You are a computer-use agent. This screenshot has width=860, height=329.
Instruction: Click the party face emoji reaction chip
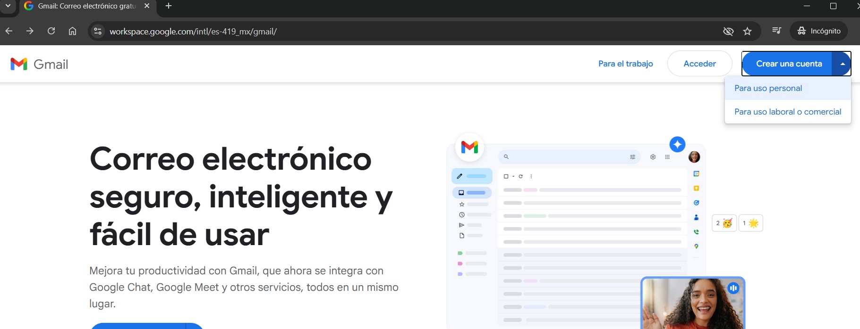click(x=724, y=223)
